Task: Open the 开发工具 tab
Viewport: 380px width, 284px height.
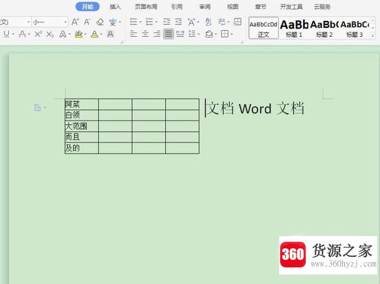Action: [291, 7]
